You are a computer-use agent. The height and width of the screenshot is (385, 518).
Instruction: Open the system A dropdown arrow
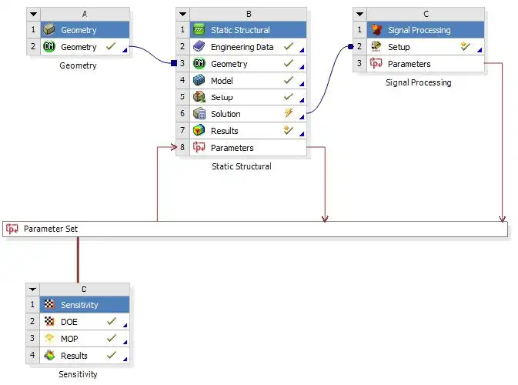pos(33,14)
